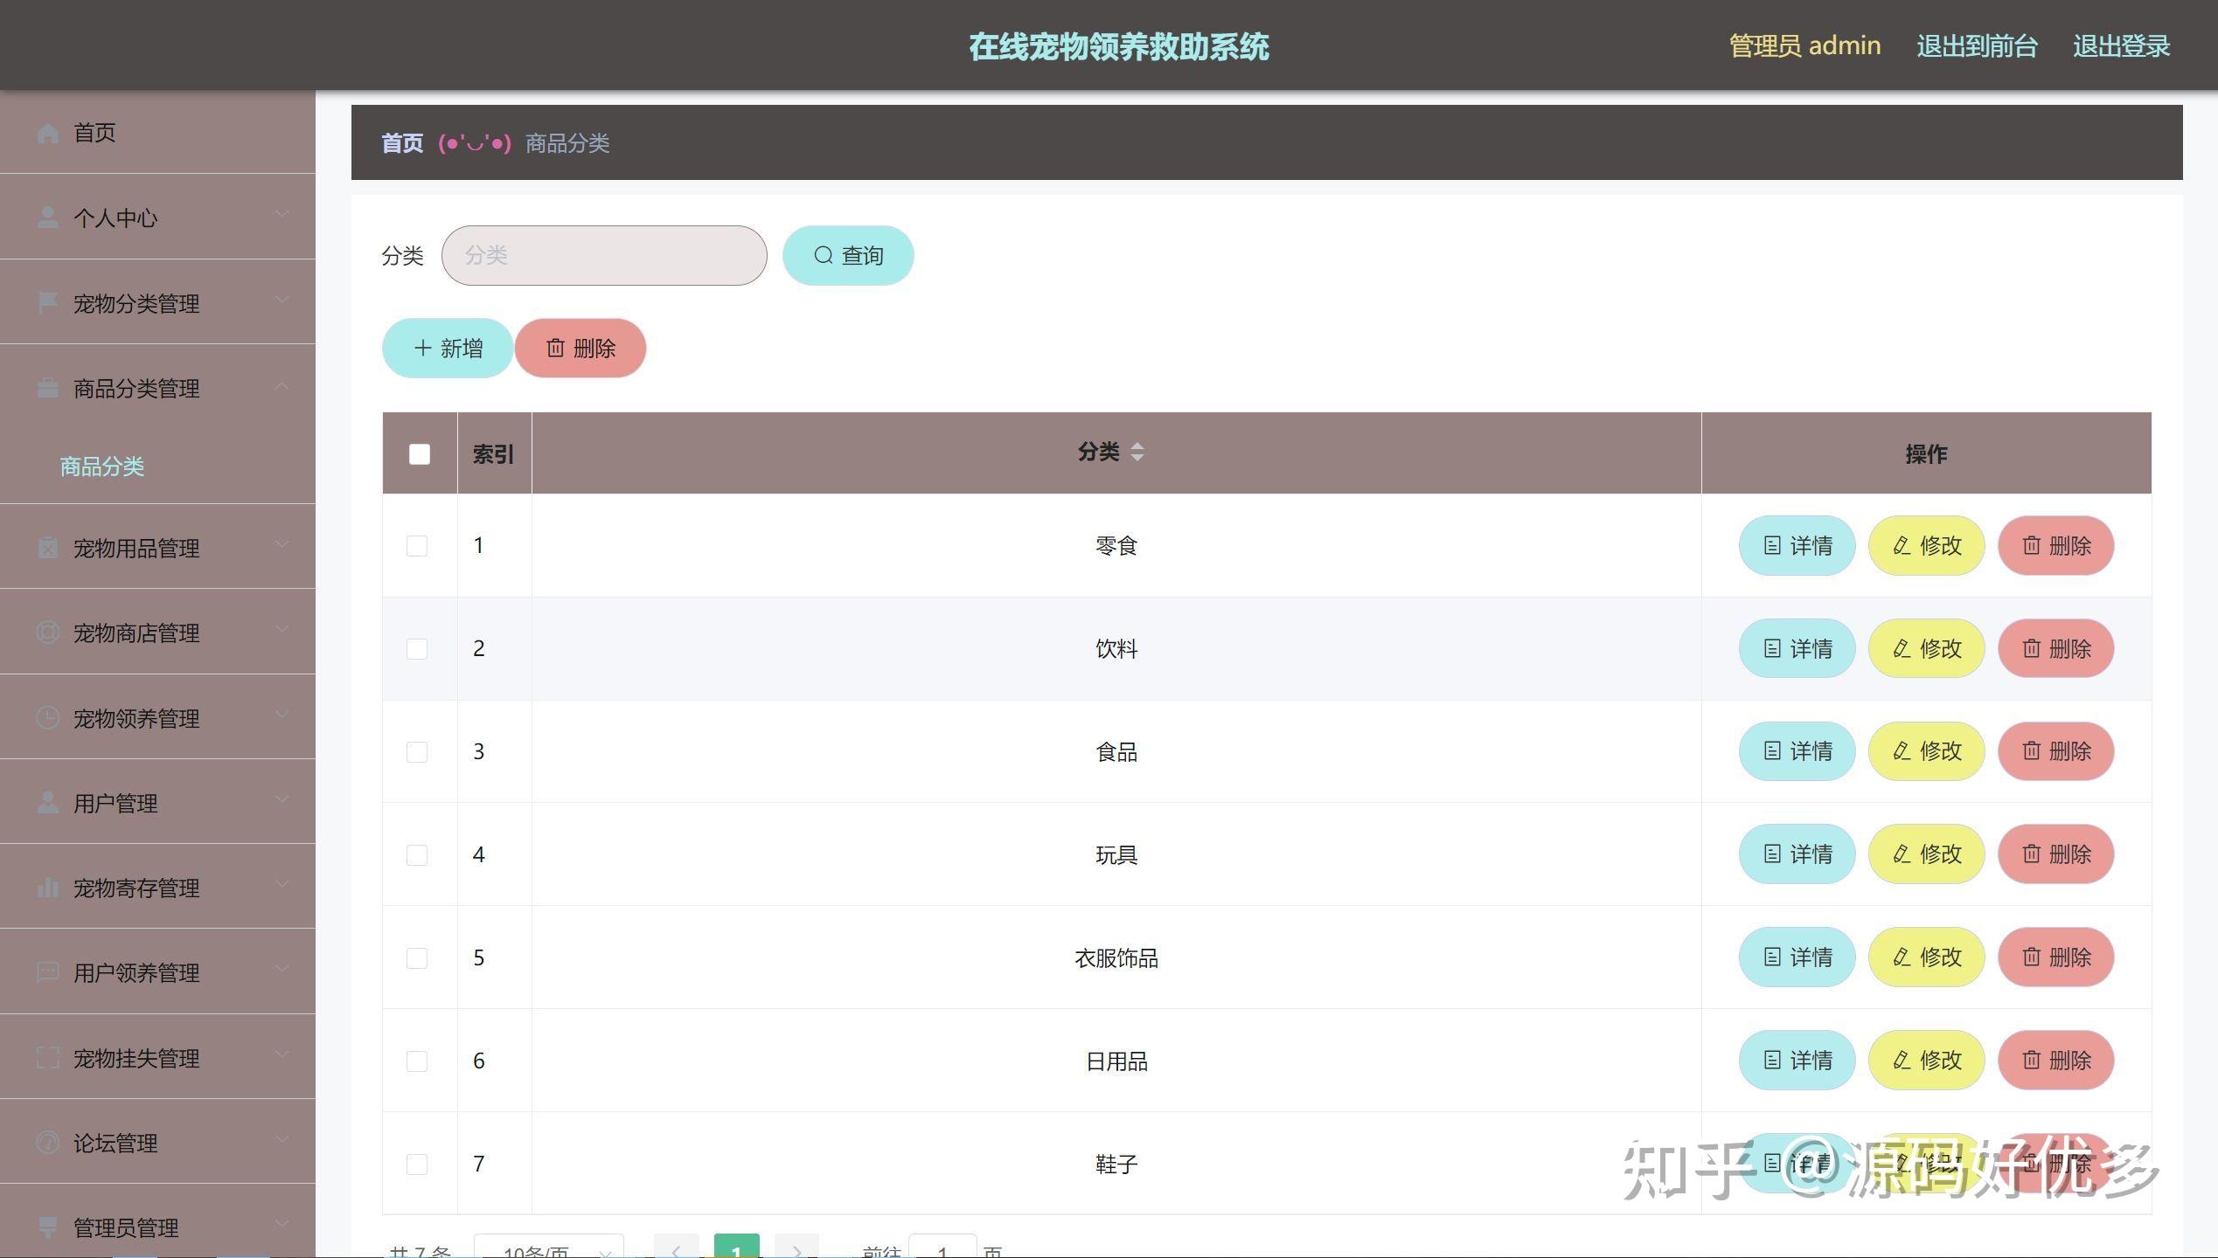Click the search magnifier icon in 查询 button
The height and width of the screenshot is (1258, 2218).
tap(823, 255)
